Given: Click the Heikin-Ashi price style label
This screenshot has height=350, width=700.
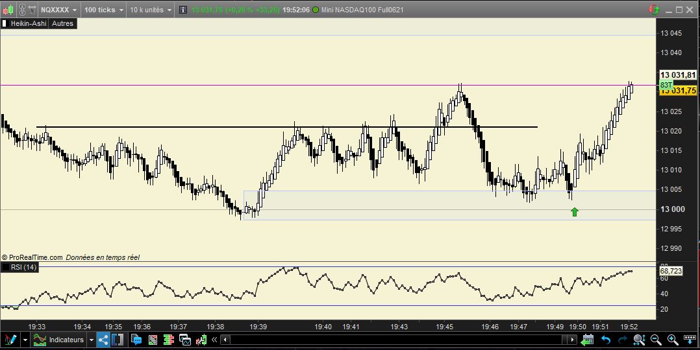Looking at the screenshot, I should click(29, 23).
